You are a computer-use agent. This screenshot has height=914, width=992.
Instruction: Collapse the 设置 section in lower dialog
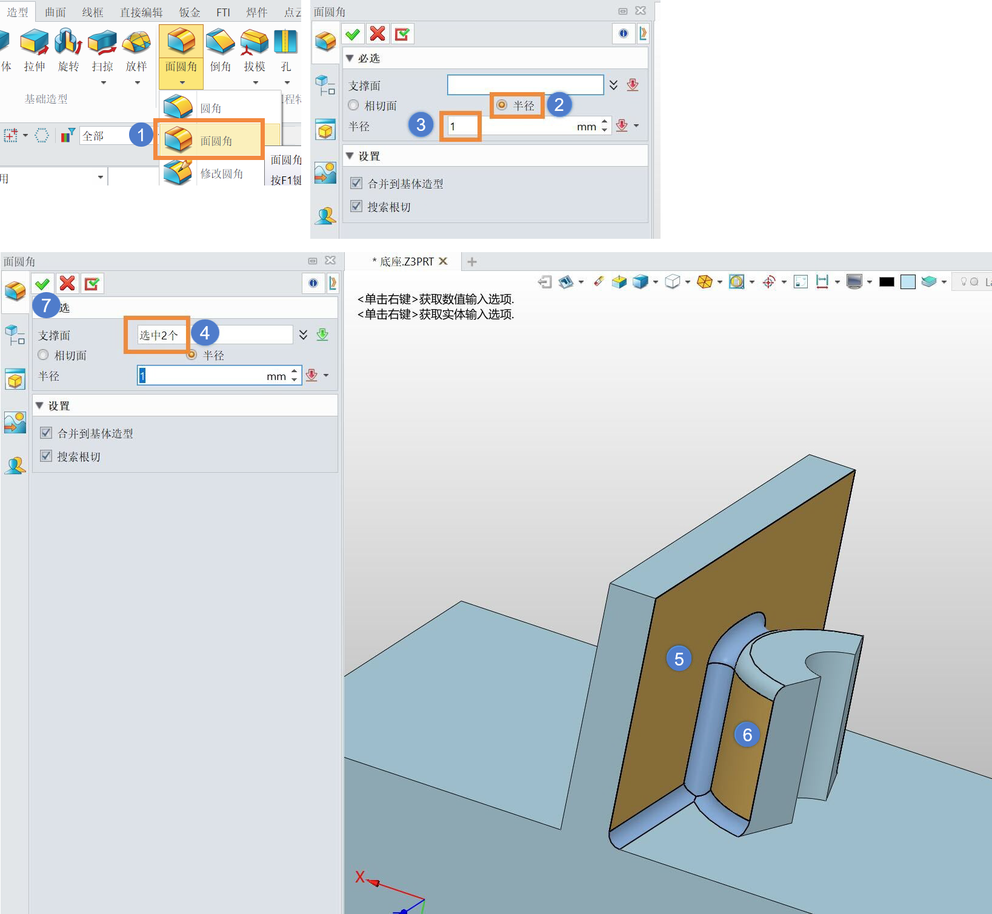(x=39, y=405)
